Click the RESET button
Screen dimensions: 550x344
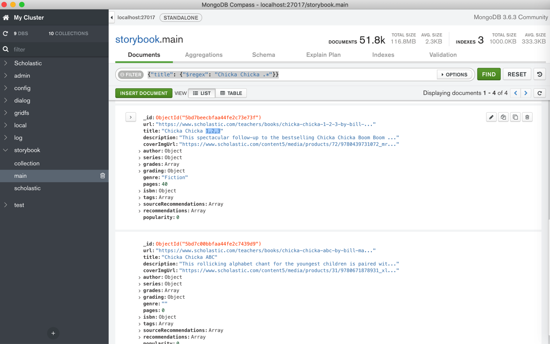click(x=517, y=74)
